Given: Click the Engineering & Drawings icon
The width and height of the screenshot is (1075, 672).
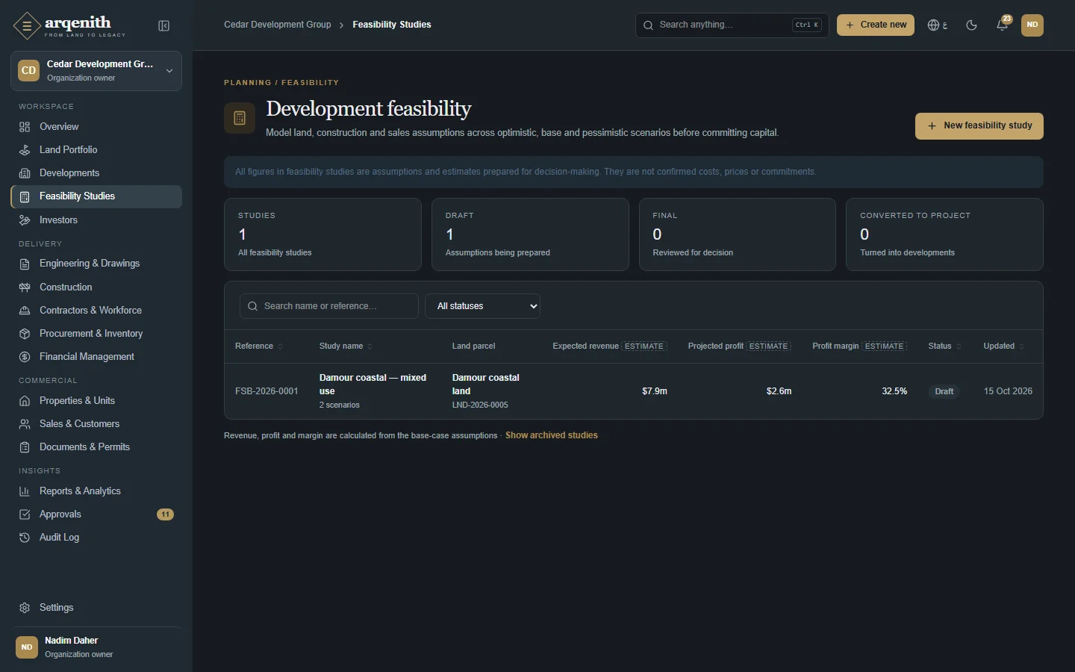Looking at the screenshot, I should point(25,264).
